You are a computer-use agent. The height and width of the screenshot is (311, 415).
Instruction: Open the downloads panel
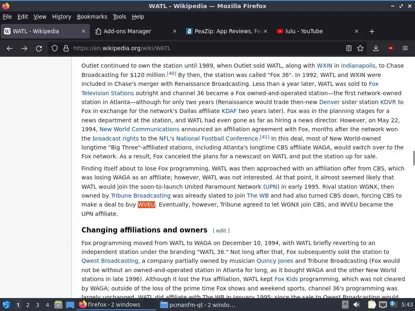[376, 48]
